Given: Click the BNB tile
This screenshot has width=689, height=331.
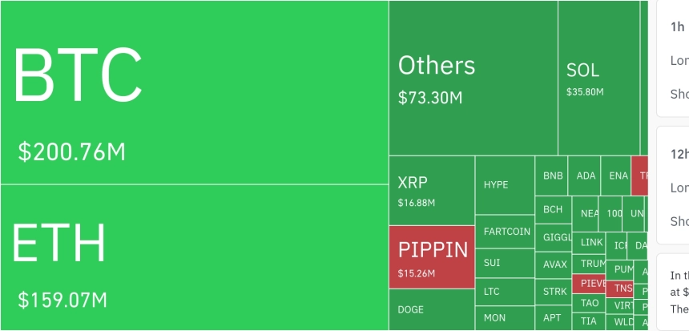Looking at the screenshot, I should 551,176.
